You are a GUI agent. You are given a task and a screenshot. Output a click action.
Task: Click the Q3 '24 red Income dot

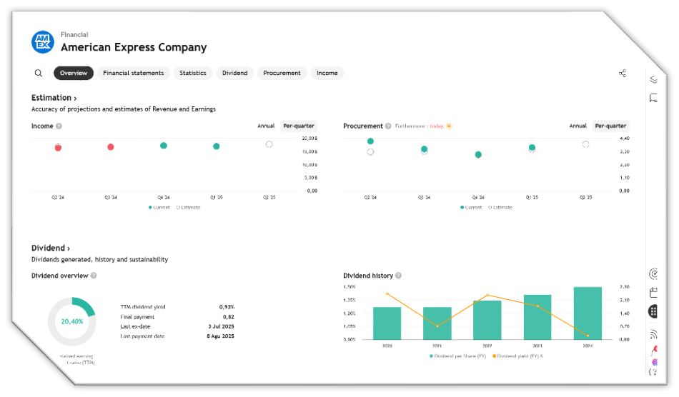(x=110, y=147)
